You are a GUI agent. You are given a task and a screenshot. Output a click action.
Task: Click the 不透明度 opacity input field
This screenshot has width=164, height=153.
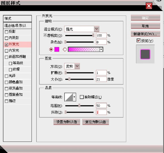101,35
